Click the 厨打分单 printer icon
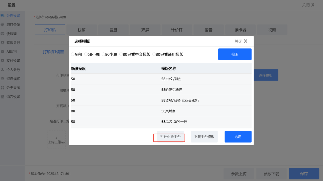Screen dimensions: 323x181 [x=3, y=24]
